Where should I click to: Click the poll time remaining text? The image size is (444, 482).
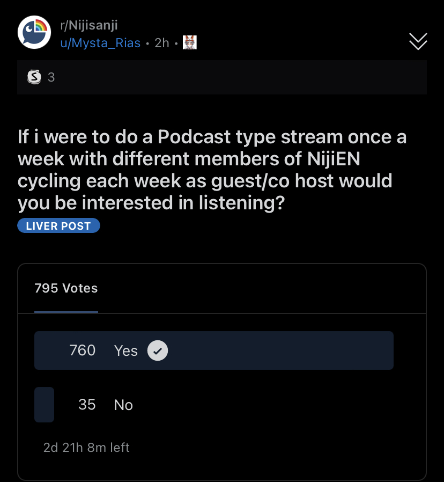coord(86,447)
